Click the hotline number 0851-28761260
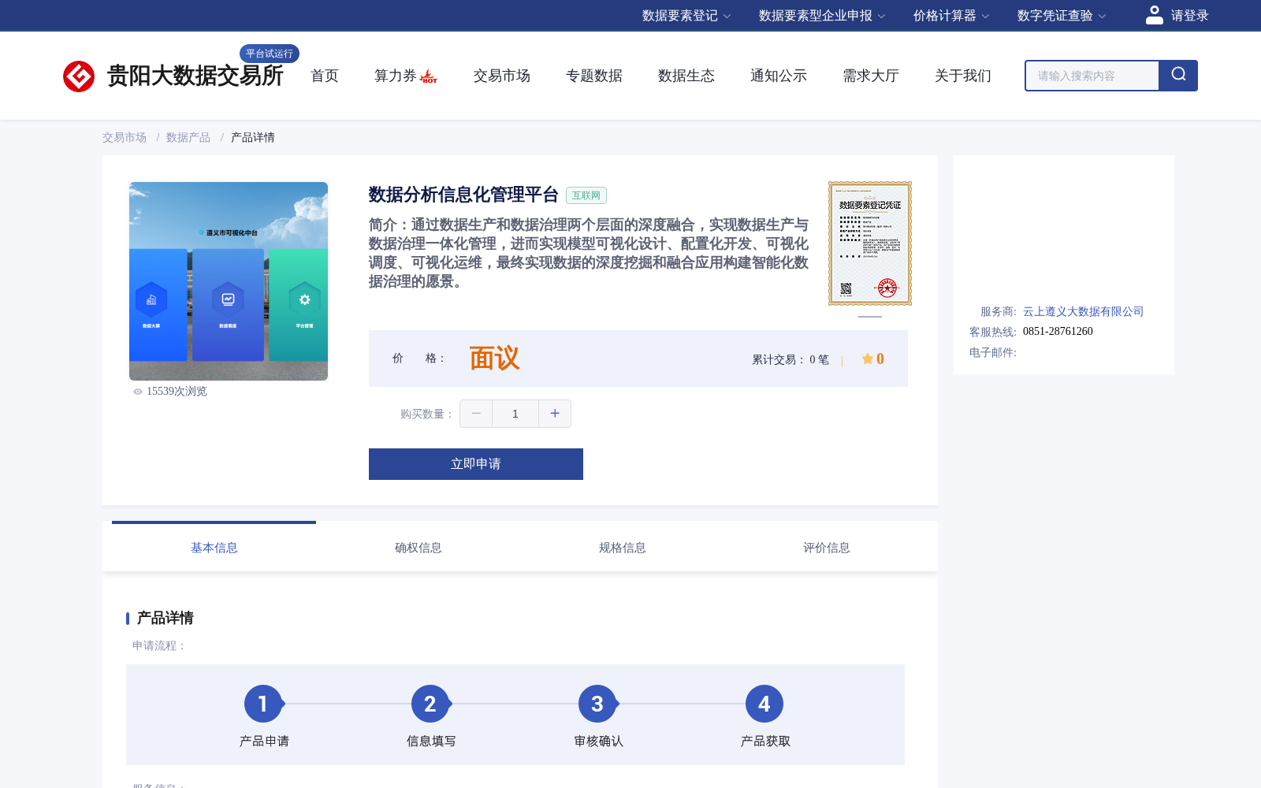1261x788 pixels. pos(1058,332)
